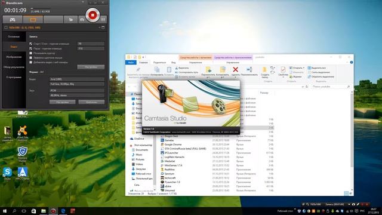The height and width of the screenshot is (215, 382).
Task: Enable the add webcam video checkbox
Action: tap(30, 62)
